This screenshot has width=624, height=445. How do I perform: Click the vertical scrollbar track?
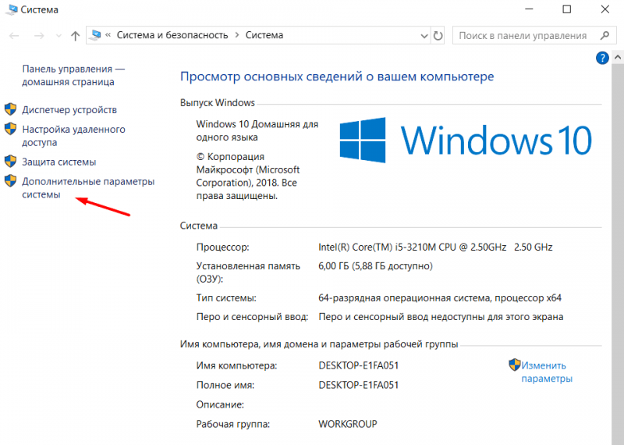click(618, 255)
